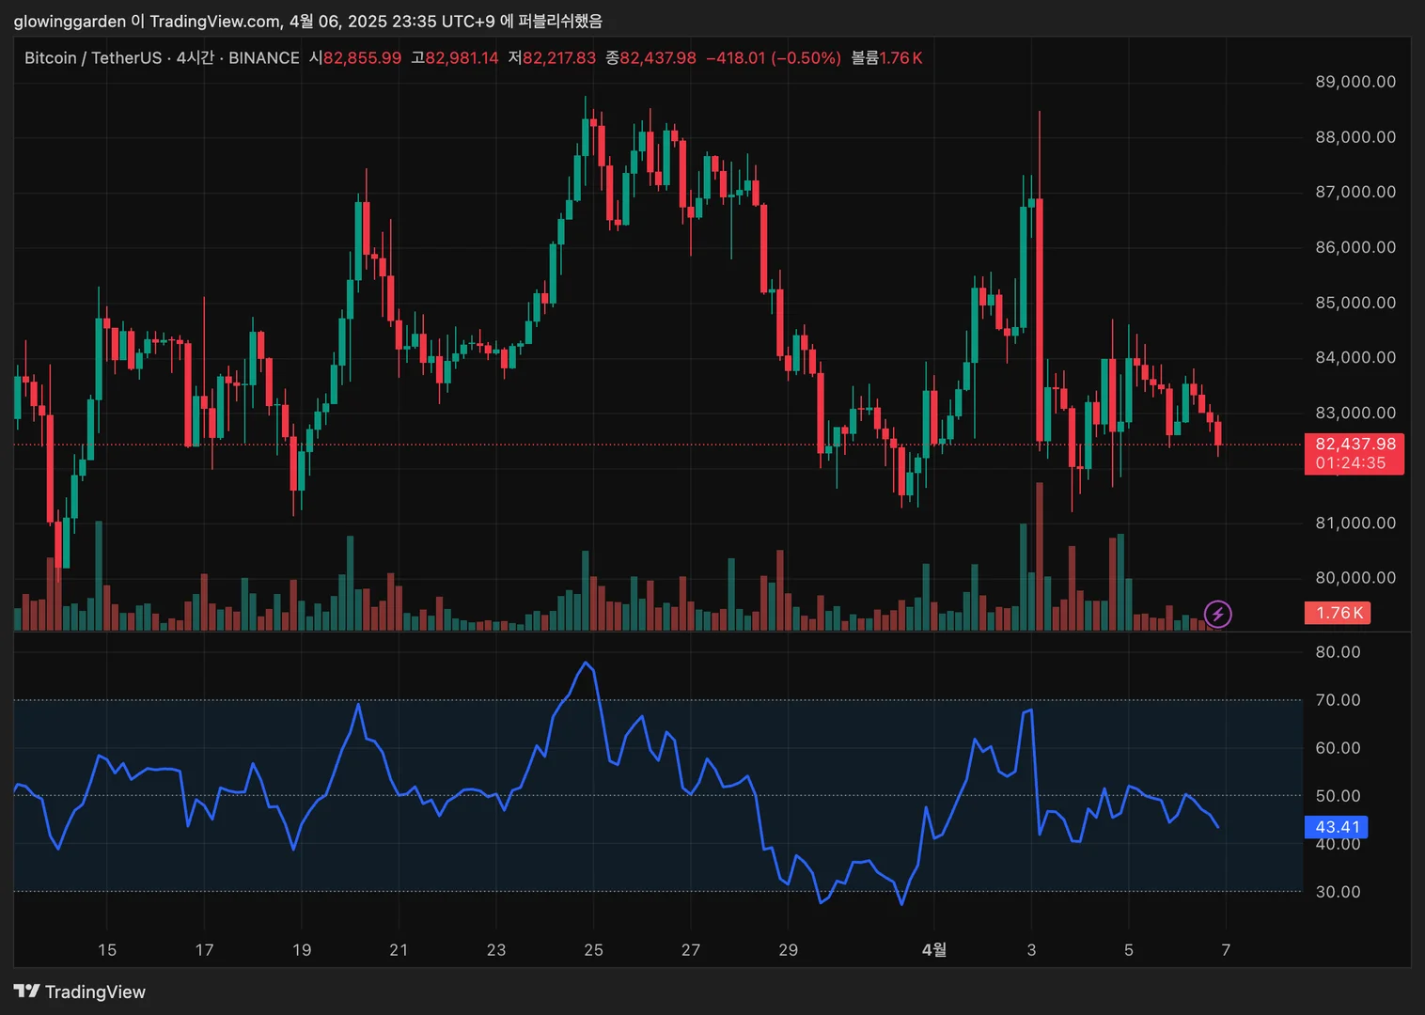The width and height of the screenshot is (1425, 1015).
Task: Click the TradingView logo at bottom left
Action: click(80, 992)
